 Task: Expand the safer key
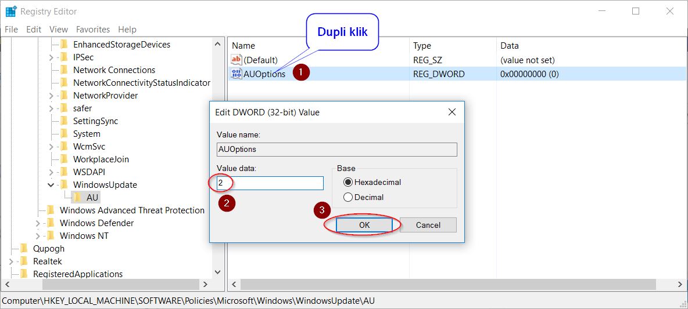coord(51,108)
